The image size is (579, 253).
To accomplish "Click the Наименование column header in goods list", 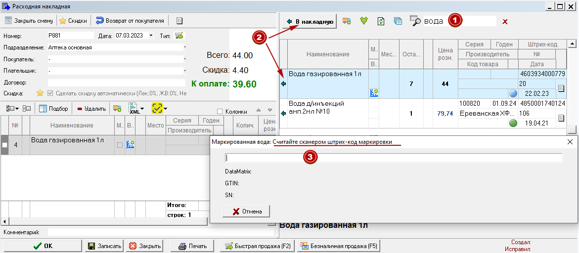I will pyautogui.click(x=327, y=54).
